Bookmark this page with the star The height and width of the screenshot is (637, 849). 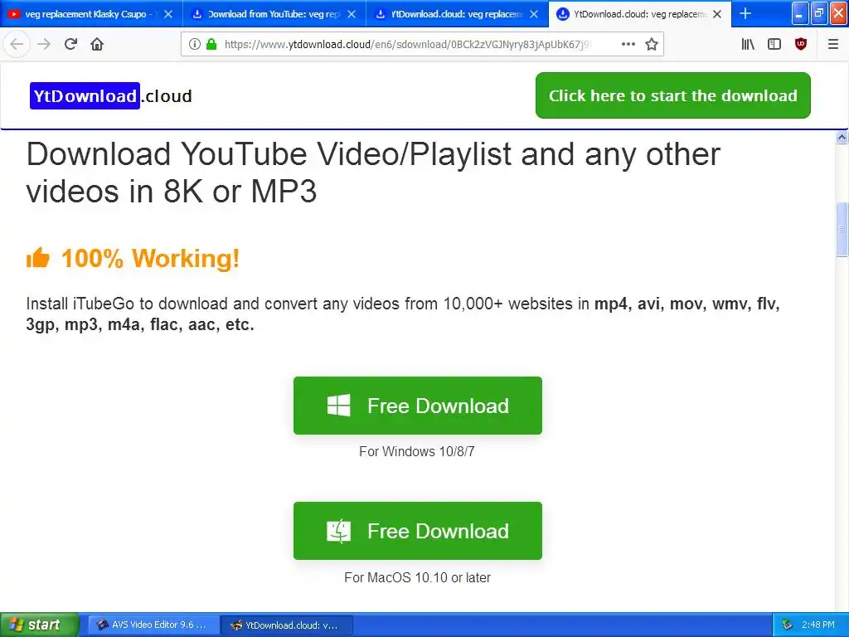(x=652, y=44)
